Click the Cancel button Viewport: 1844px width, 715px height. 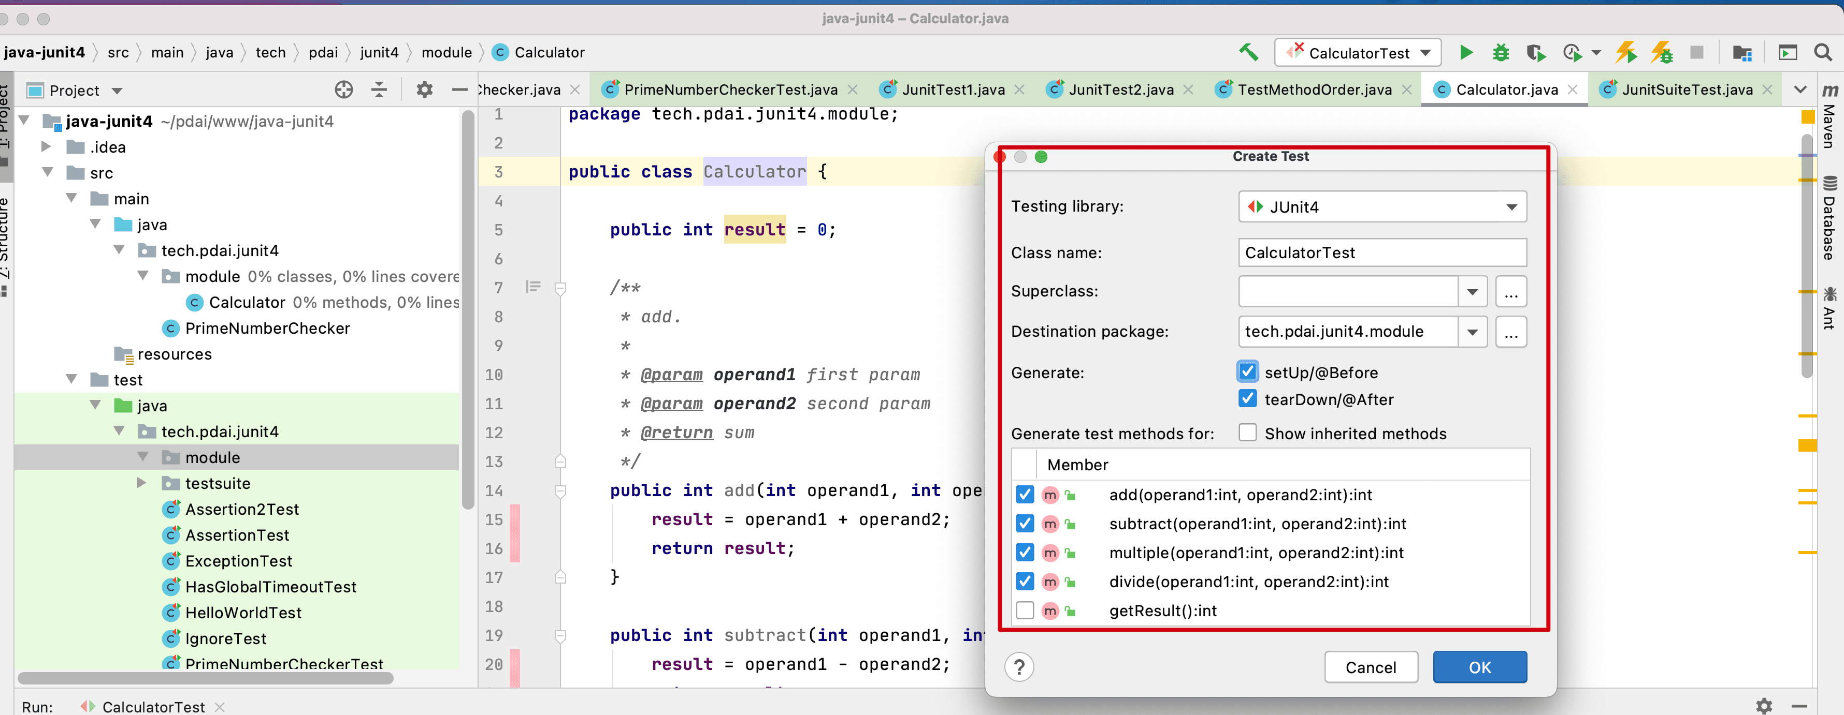tap(1370, 667)
